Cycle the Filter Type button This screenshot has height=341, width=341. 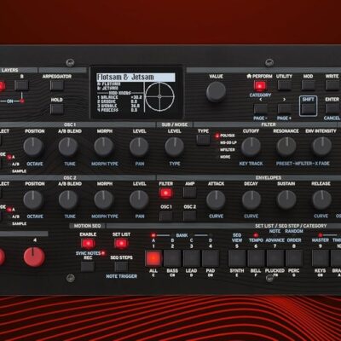pos(203,140)
